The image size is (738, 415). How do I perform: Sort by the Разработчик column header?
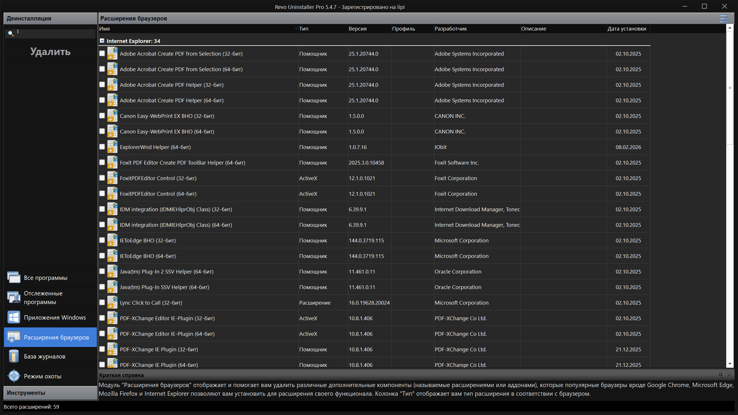coord(477,28)
